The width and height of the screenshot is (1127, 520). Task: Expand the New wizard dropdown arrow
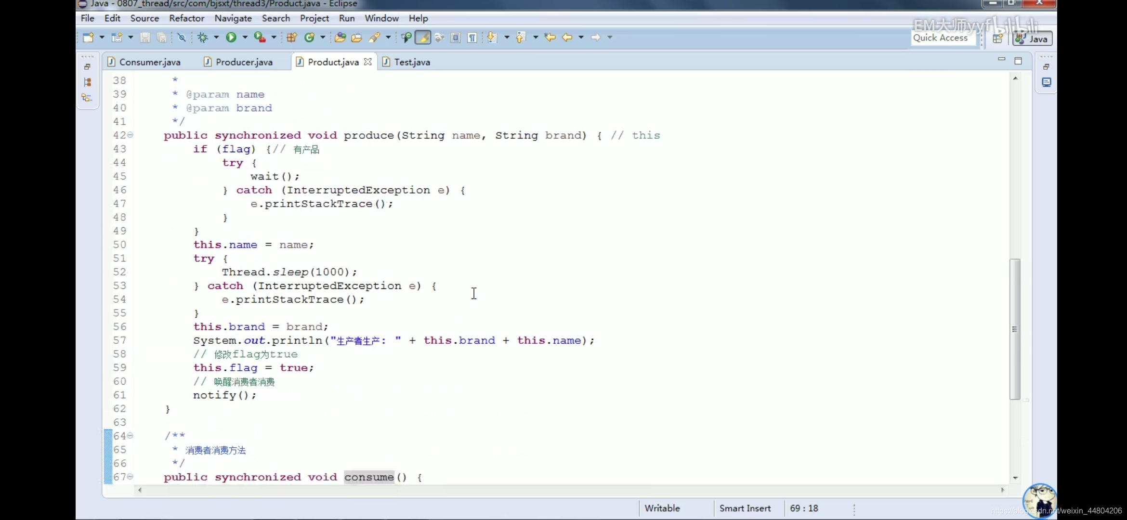[102, 37]
